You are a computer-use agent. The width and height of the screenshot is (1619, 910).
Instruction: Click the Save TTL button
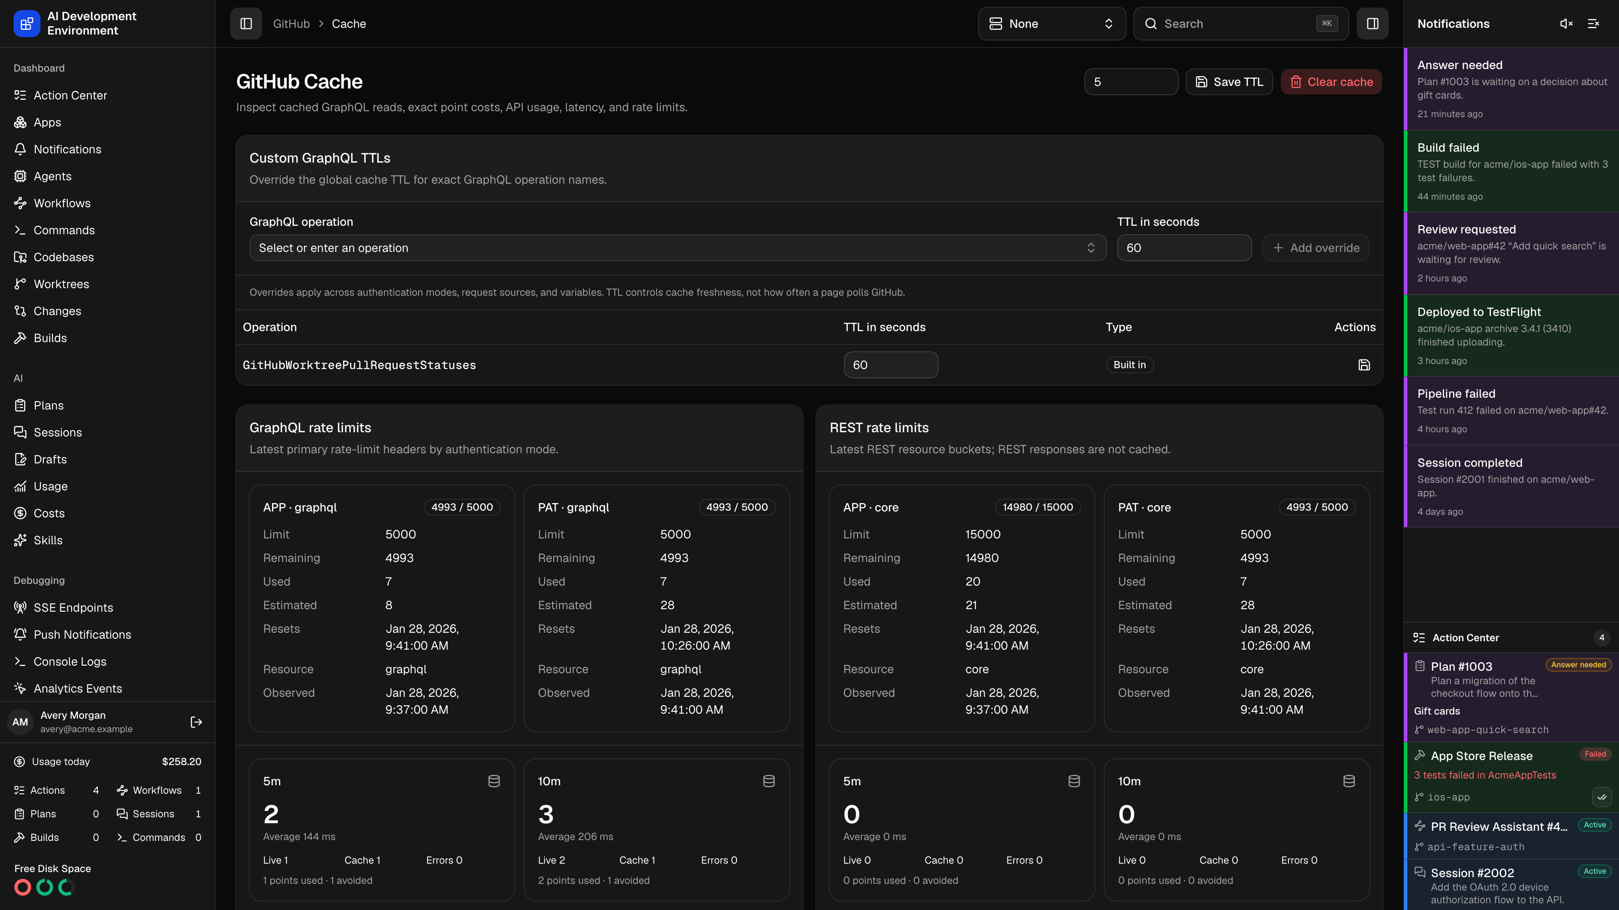click(x=1229, y=82)
